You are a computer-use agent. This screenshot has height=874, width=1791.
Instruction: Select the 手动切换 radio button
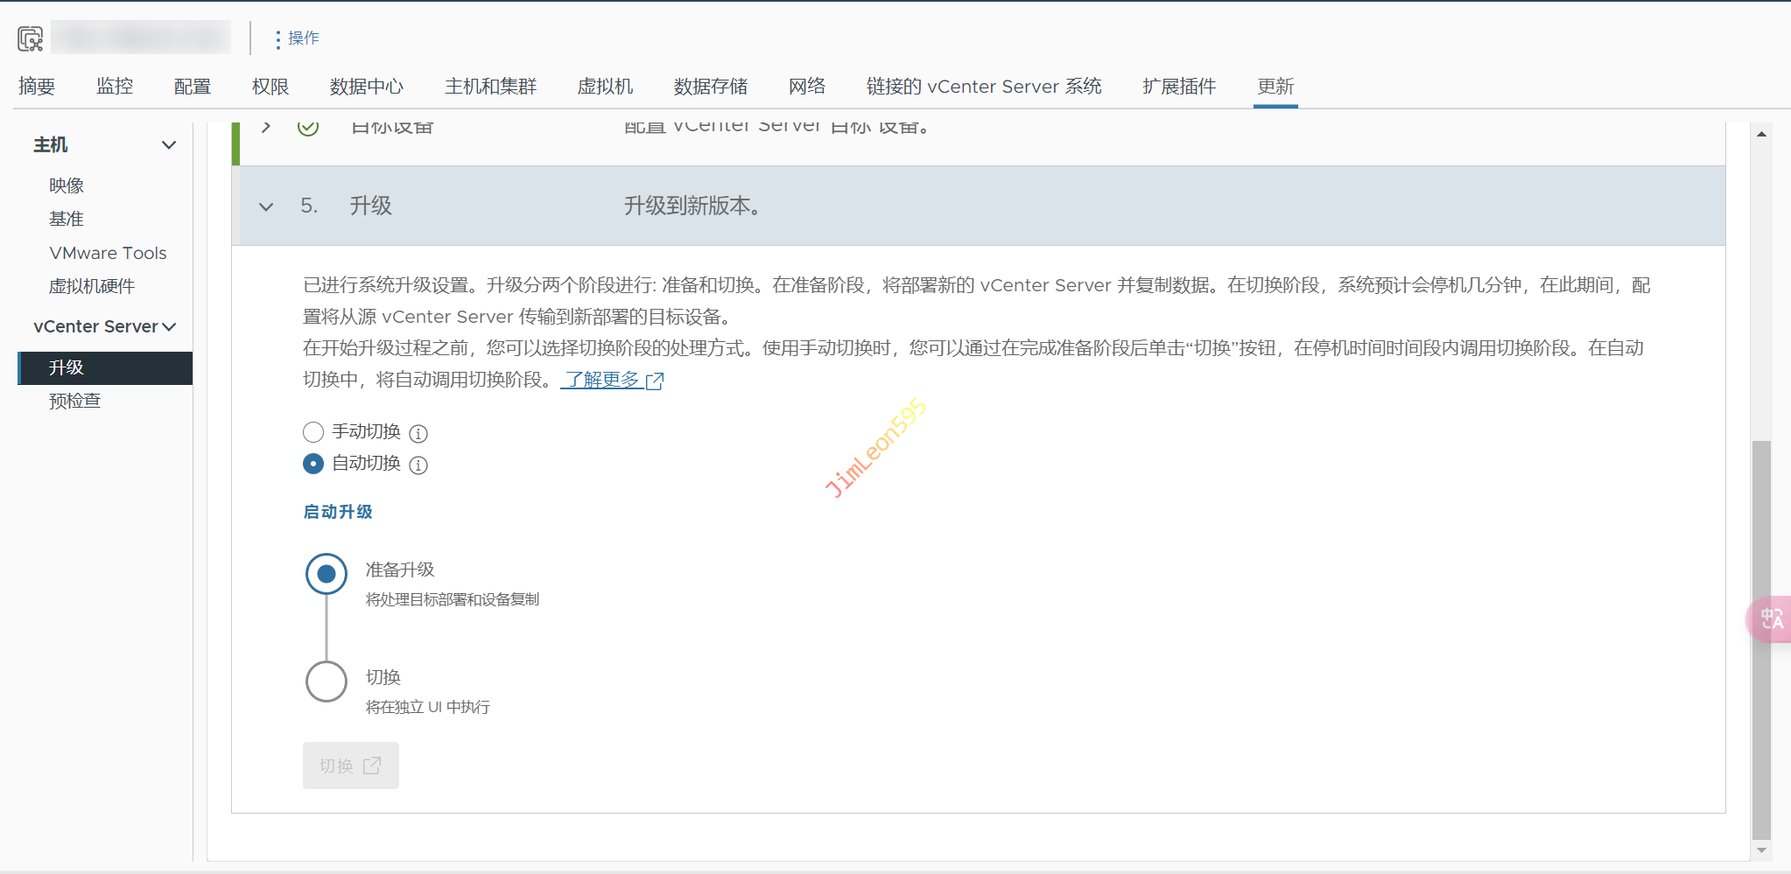coord(313,432)
